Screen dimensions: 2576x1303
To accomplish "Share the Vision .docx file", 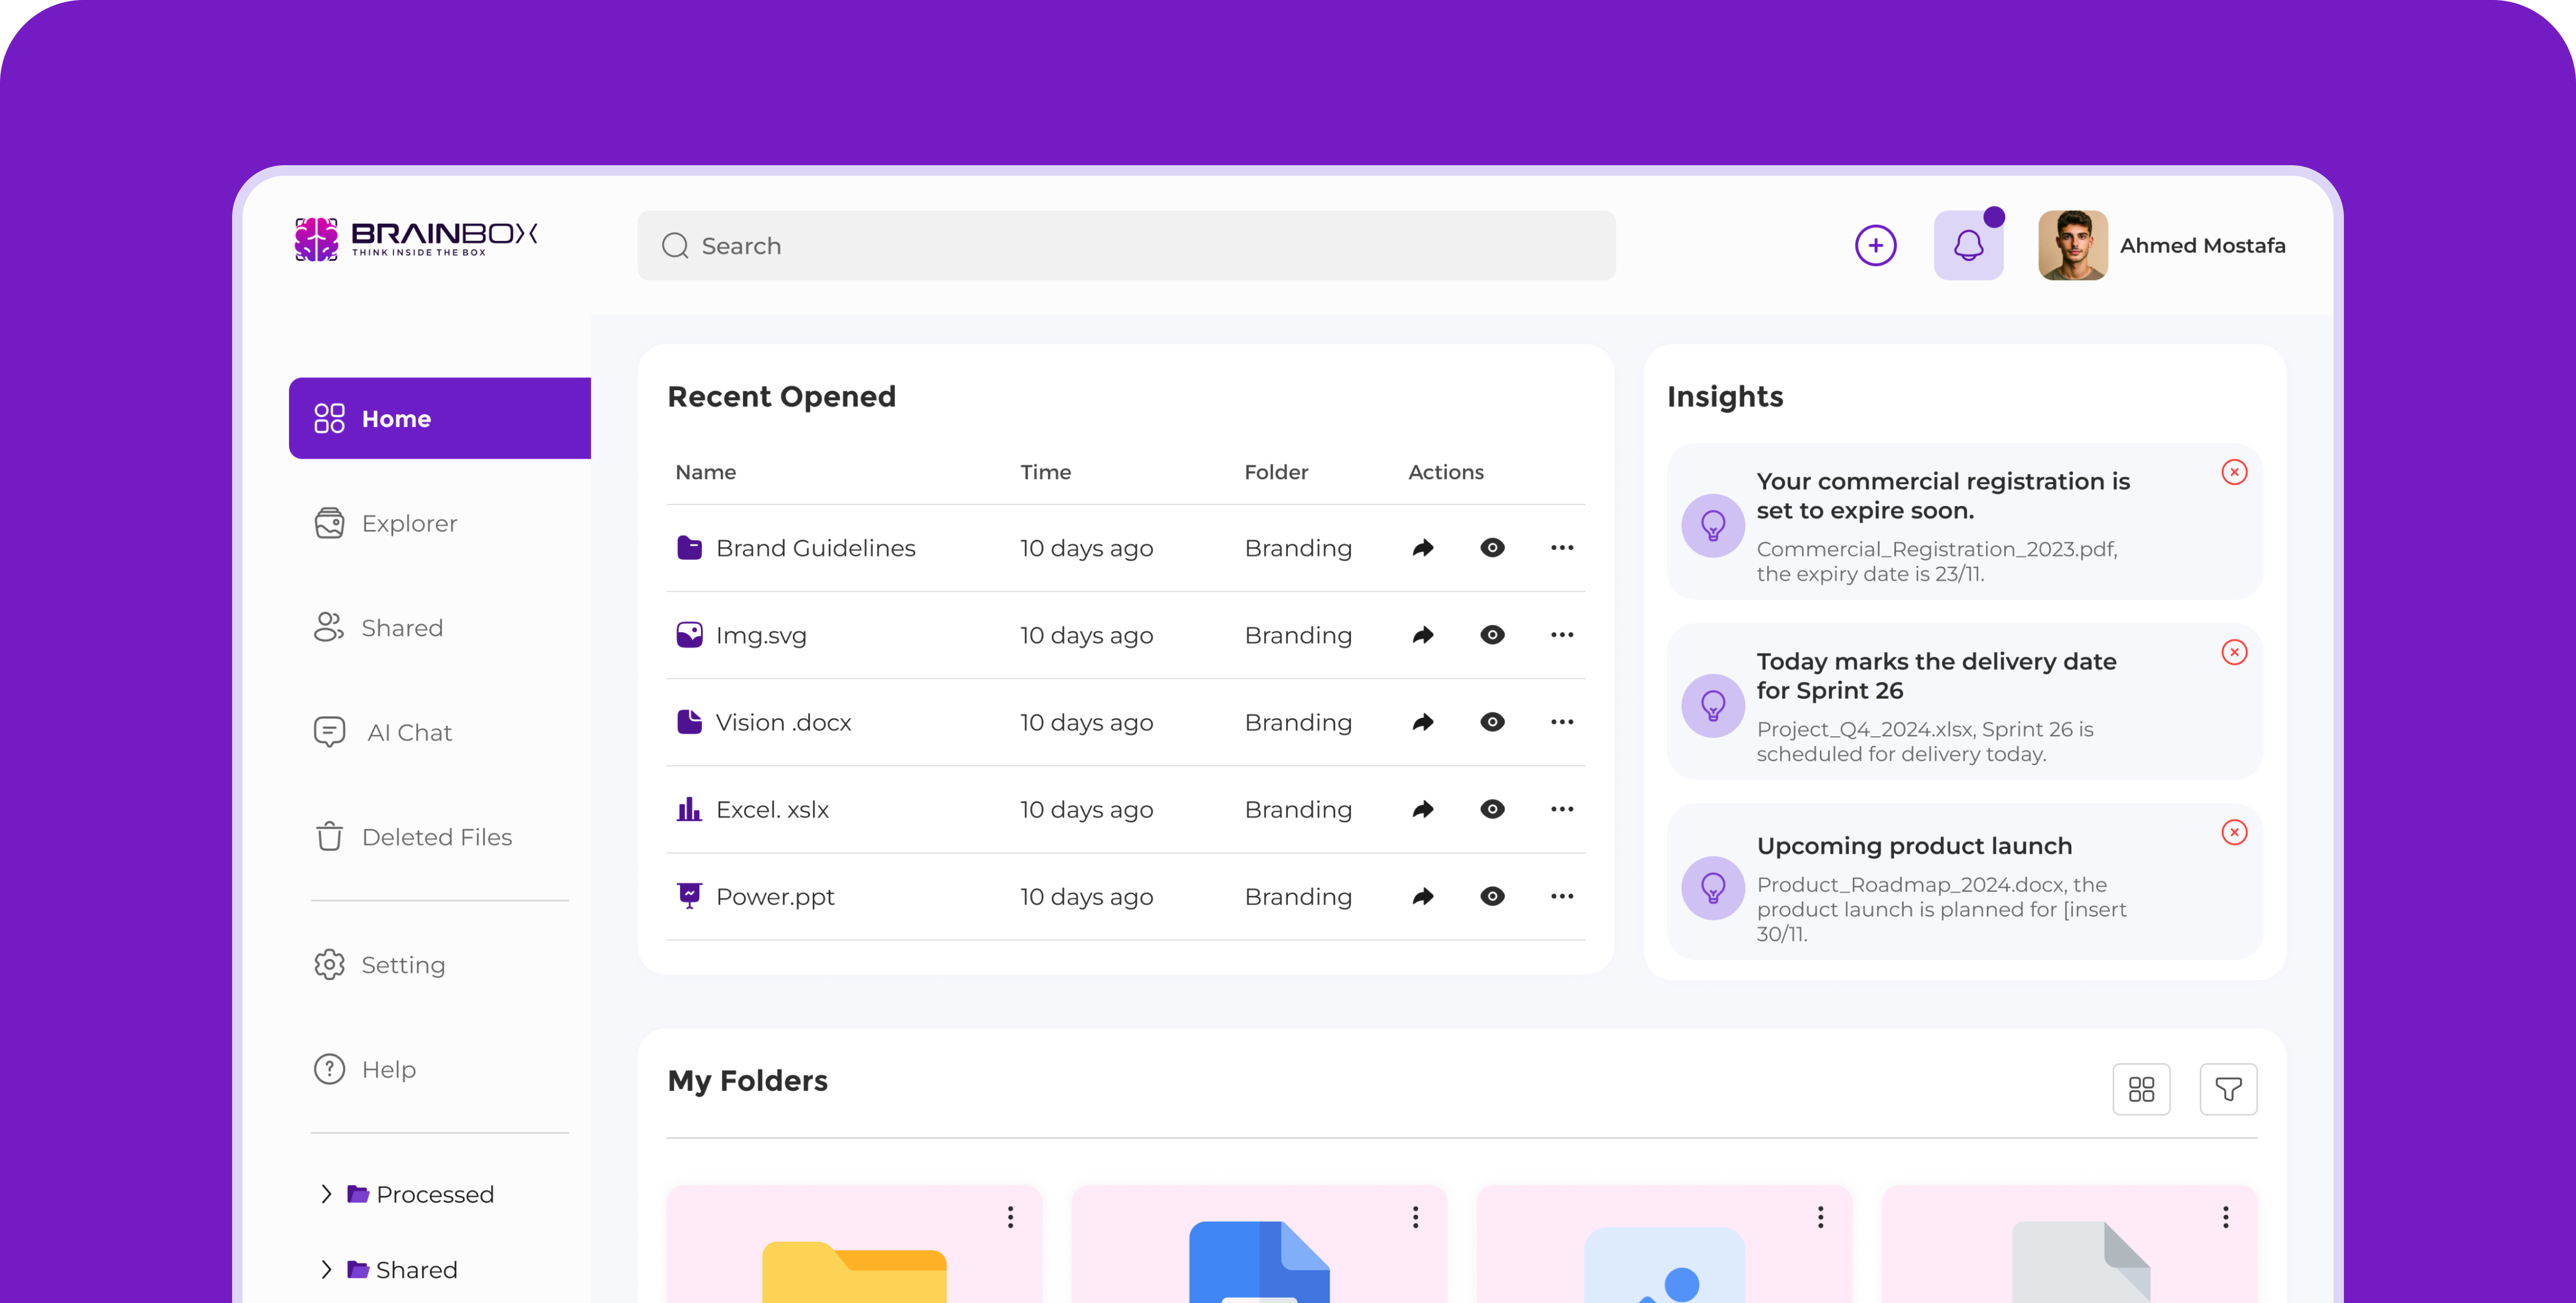I will click(x=1423, y=721).
